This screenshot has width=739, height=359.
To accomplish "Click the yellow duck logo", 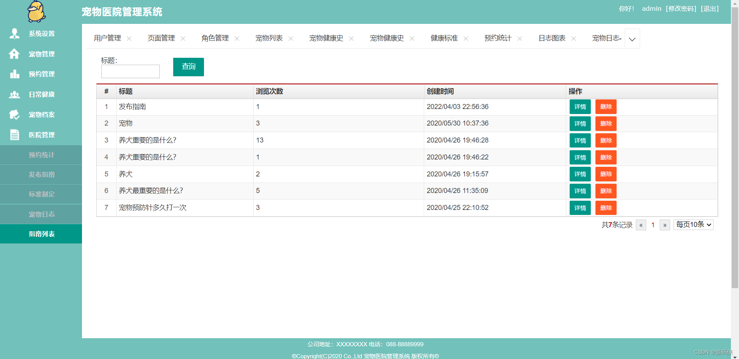I will pos(37,11).
